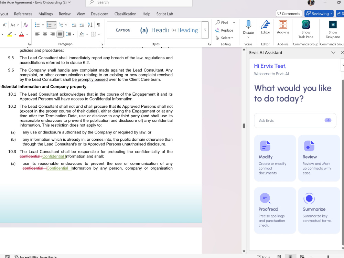
Task: Toggle Align Left for the paragraph
Action: (37, 34)
